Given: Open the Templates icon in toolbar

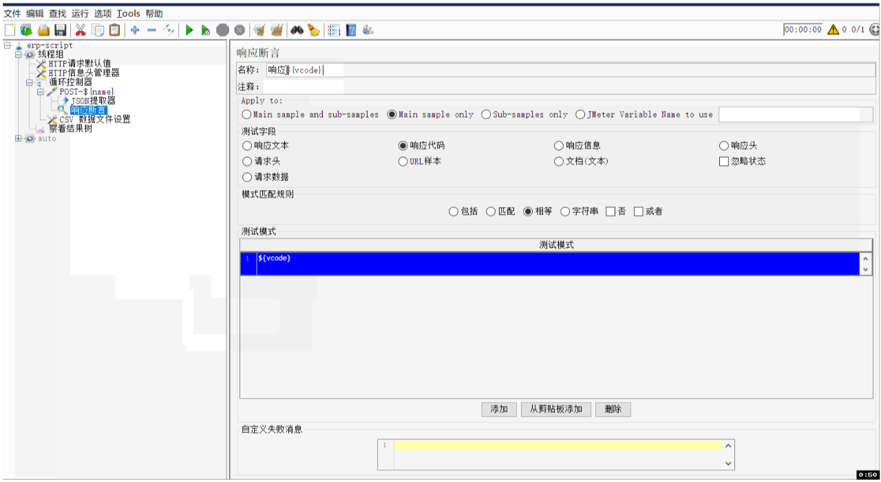Looking at the screenshot, I should coord(26,30).
